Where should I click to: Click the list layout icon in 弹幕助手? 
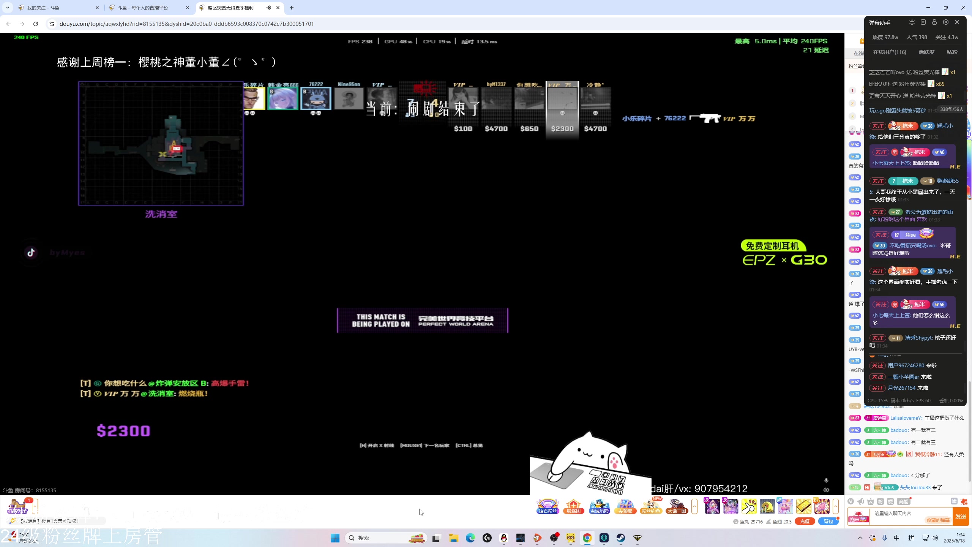pyautogui.click(x=923, y=22)
